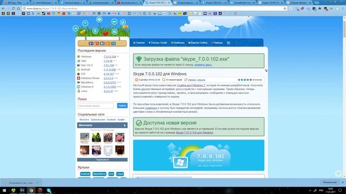The width and height of the screenshot is (346, 194).
Task: Open Skype from the taskbar
Action: point(49,190)
